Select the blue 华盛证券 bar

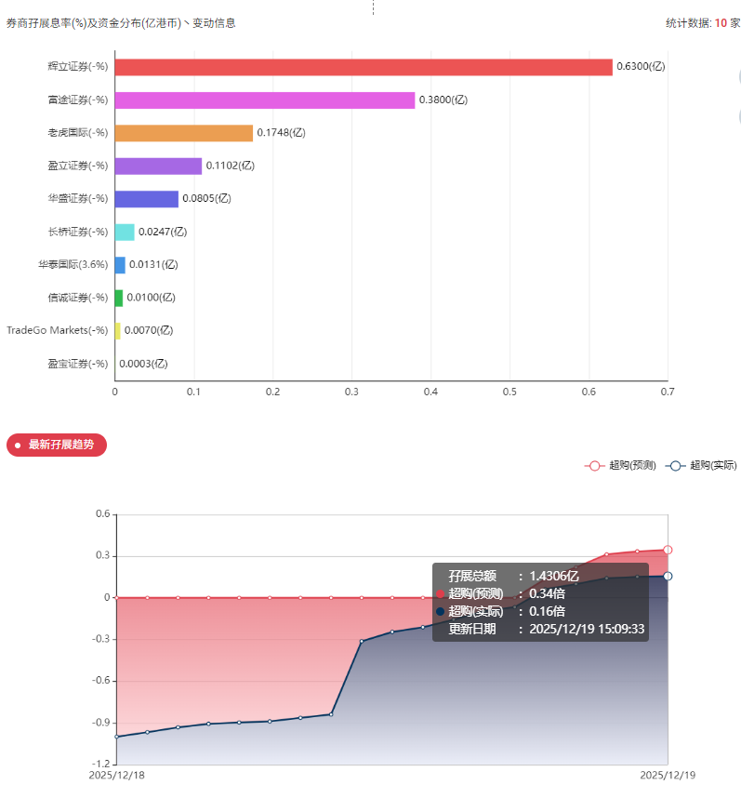[147, 199]
